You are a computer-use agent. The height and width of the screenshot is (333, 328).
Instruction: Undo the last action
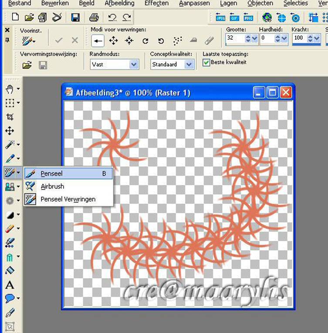point(112,17)
